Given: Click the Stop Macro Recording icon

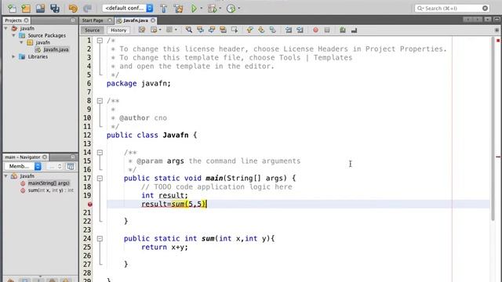Looking at the screenshot, I should 327,30.
